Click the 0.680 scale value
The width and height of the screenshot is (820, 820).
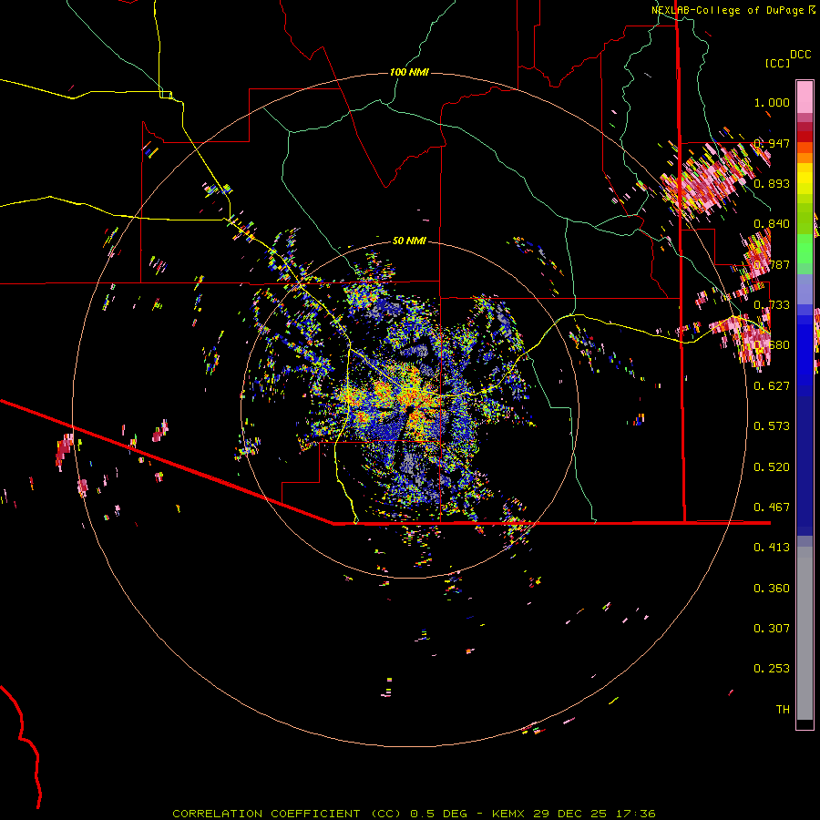coord(772,345)
